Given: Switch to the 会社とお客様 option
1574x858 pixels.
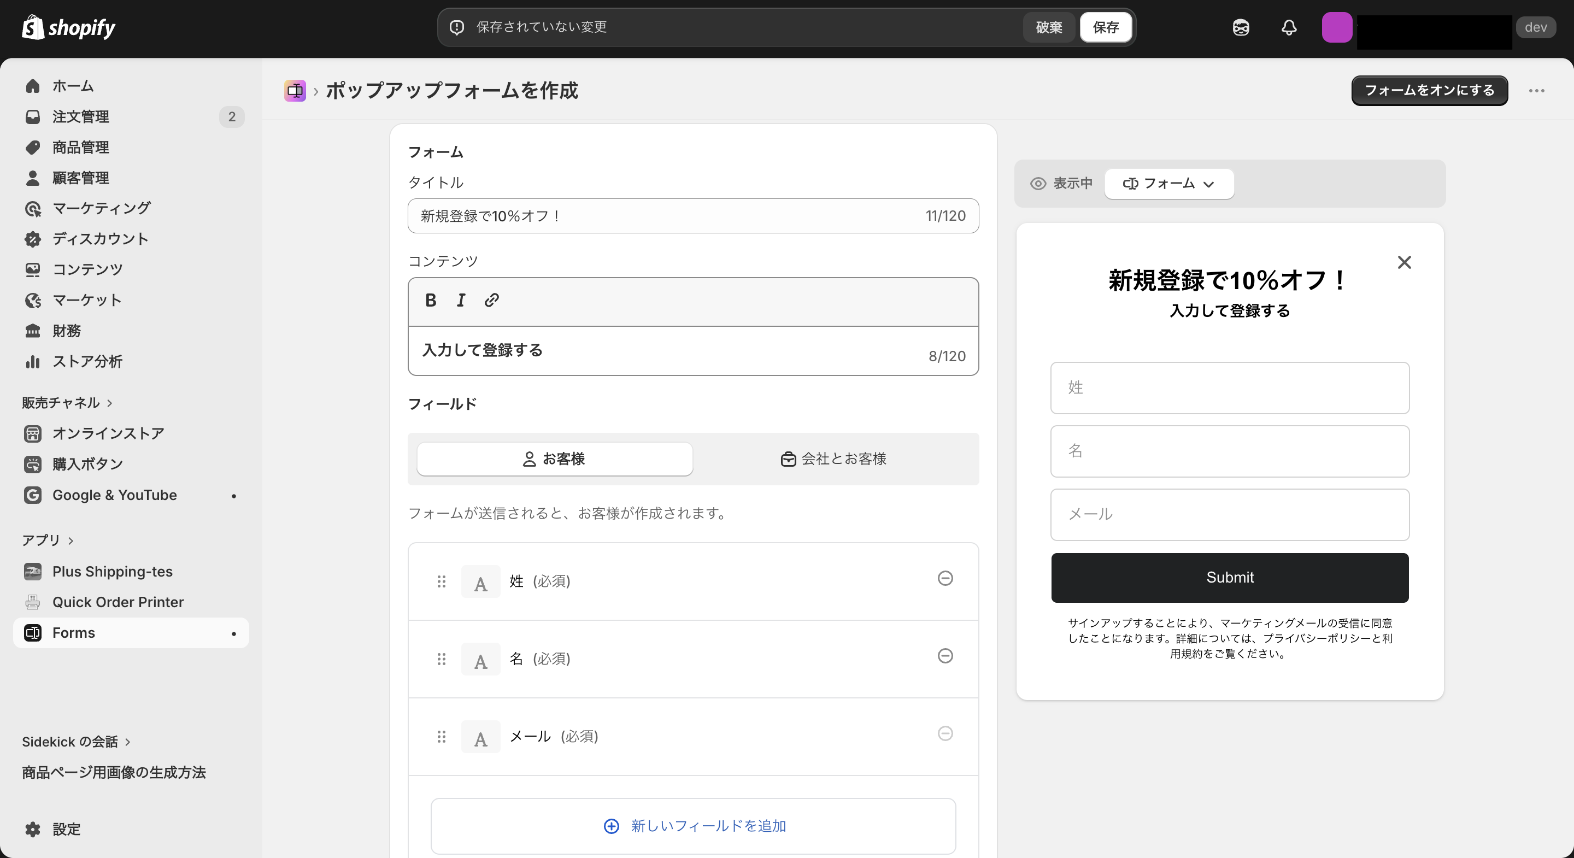Looking at the screenshot, I should 833,459.
